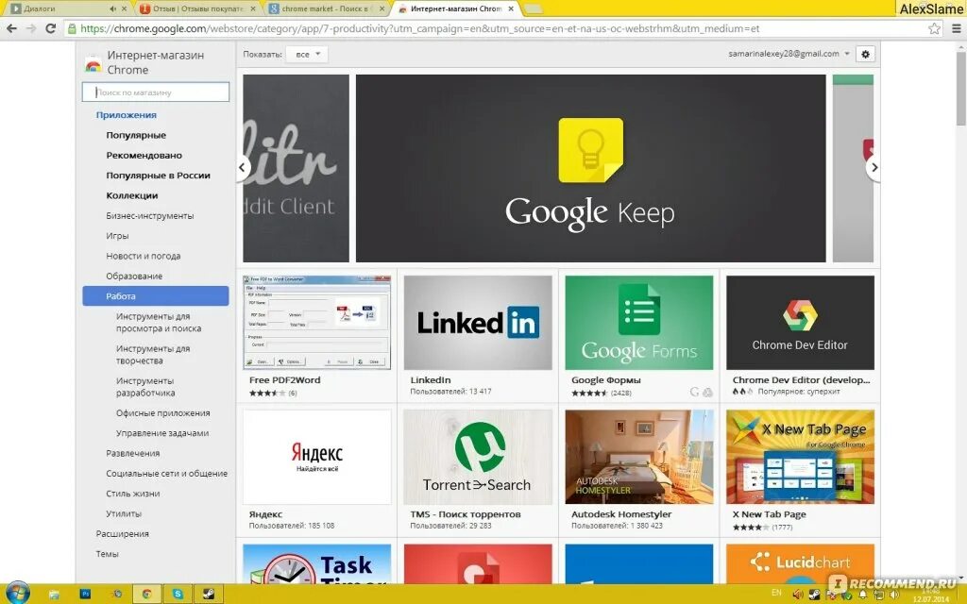Click the store search input field
The image size is (967, 604).
[156, 92]
